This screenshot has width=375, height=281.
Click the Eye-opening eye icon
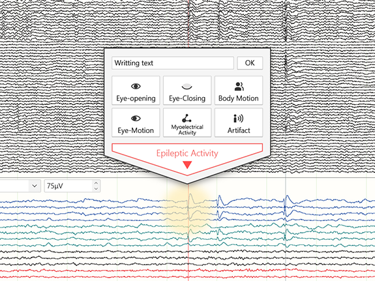(x=136, y=86)
